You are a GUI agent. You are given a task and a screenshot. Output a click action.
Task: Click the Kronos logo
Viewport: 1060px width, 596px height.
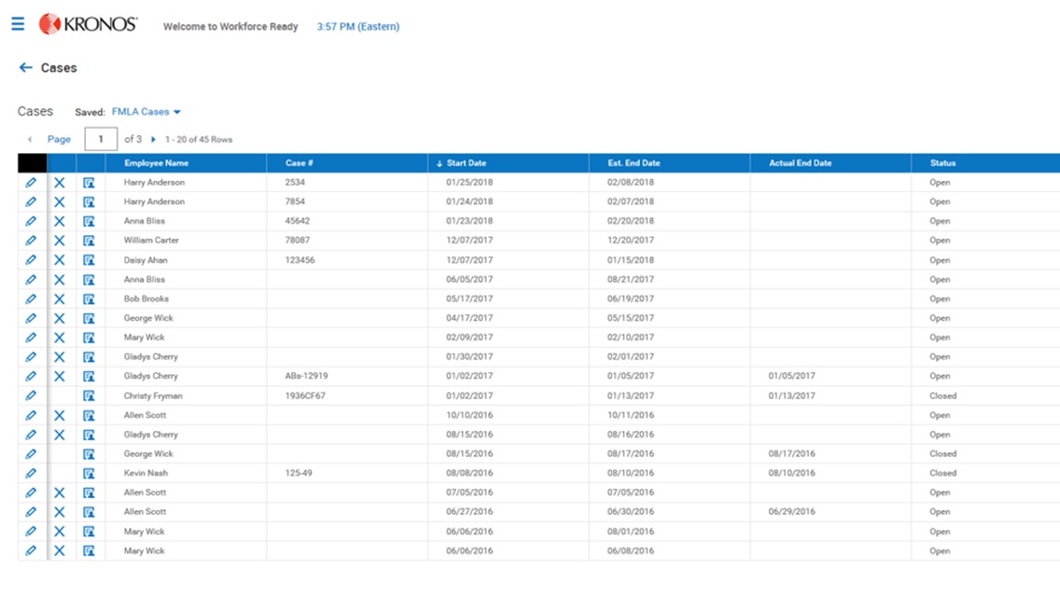point(89,24)
